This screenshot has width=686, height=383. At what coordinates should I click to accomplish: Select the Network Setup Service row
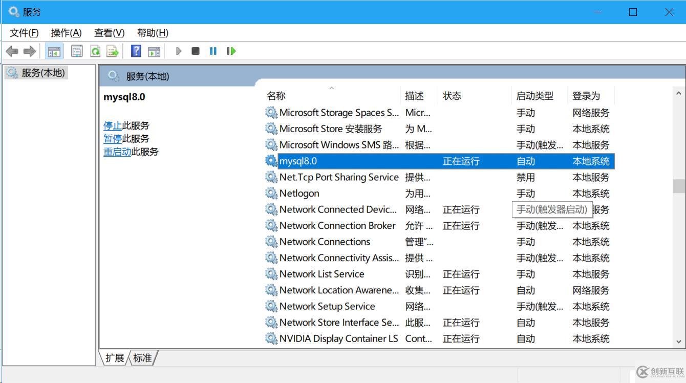[439, 306]
